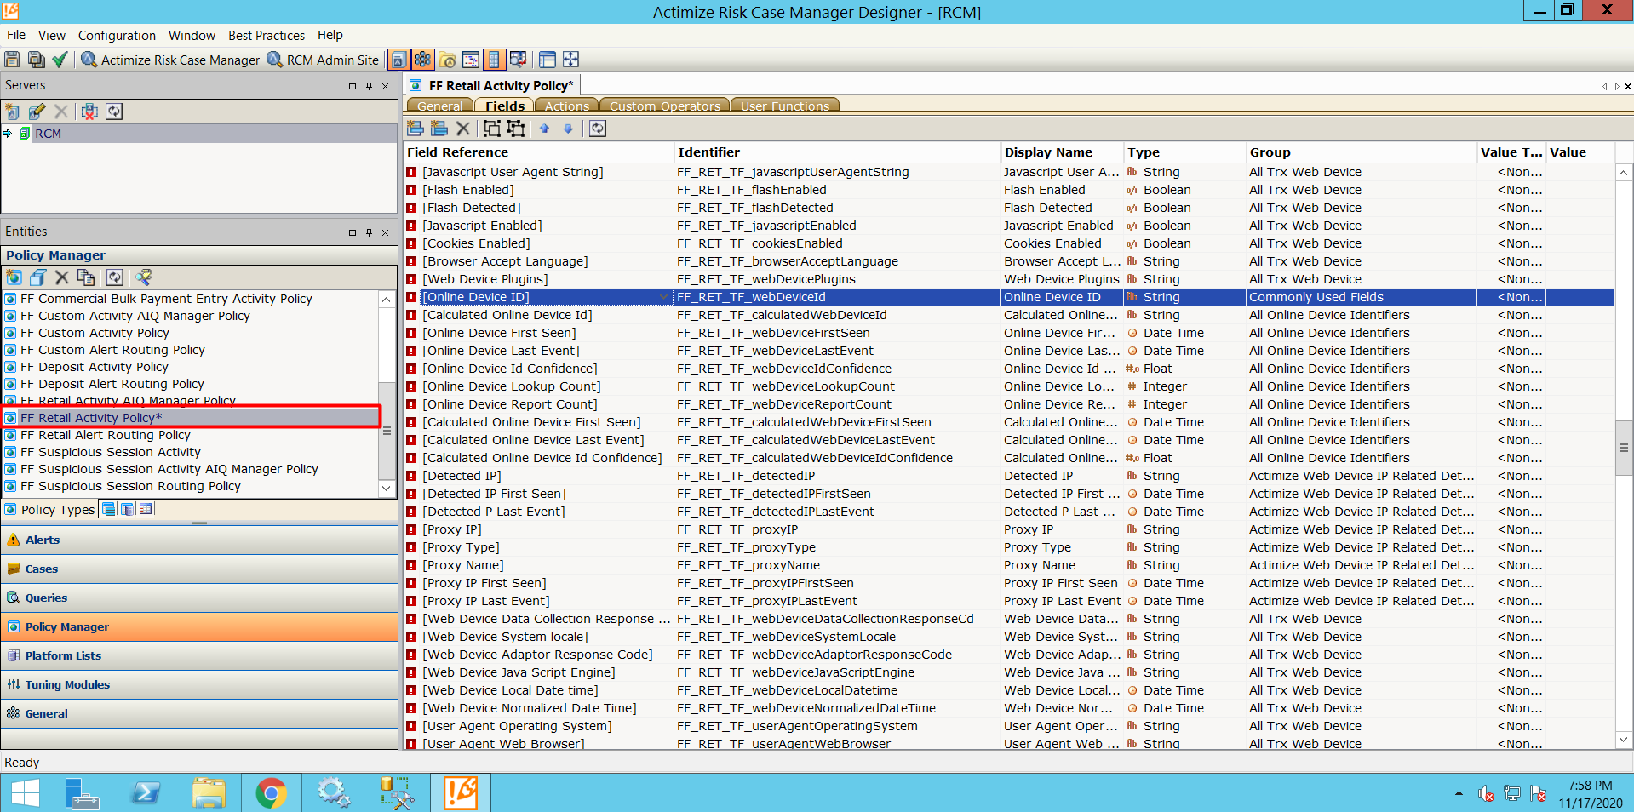
Task: Click the copy policy icon in Policy Manager toolbar
Action: click(86, 277)
